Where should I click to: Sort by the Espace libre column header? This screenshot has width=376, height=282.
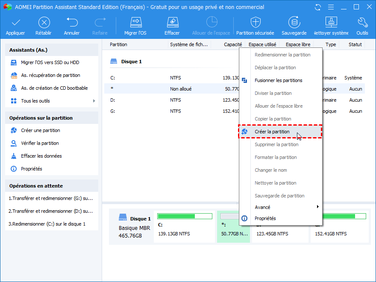(x=298, y=44)
